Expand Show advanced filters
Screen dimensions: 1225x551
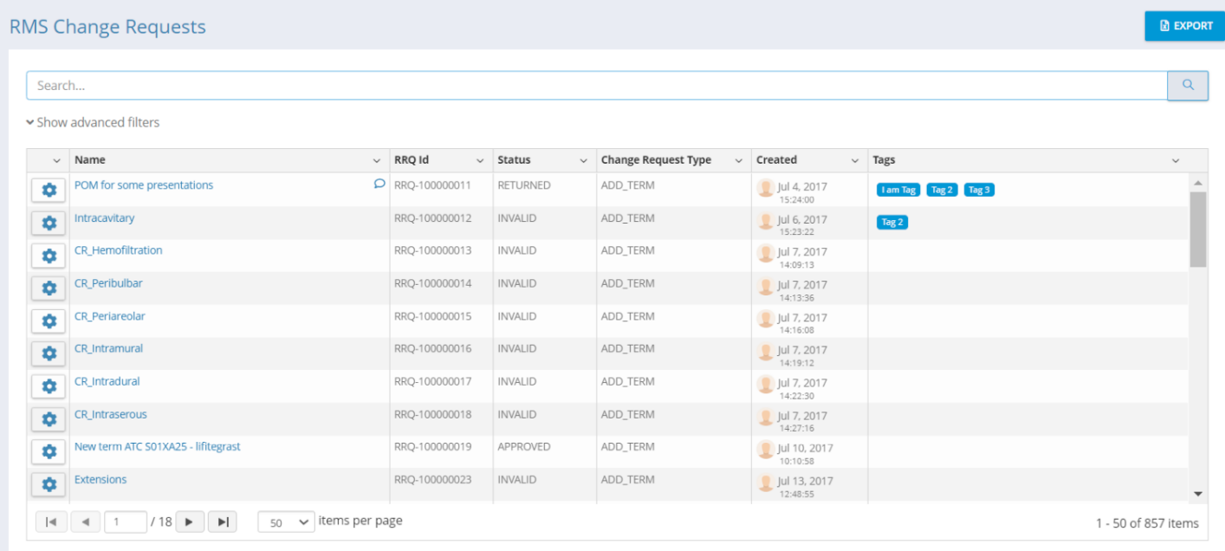[x=93, y=122]
